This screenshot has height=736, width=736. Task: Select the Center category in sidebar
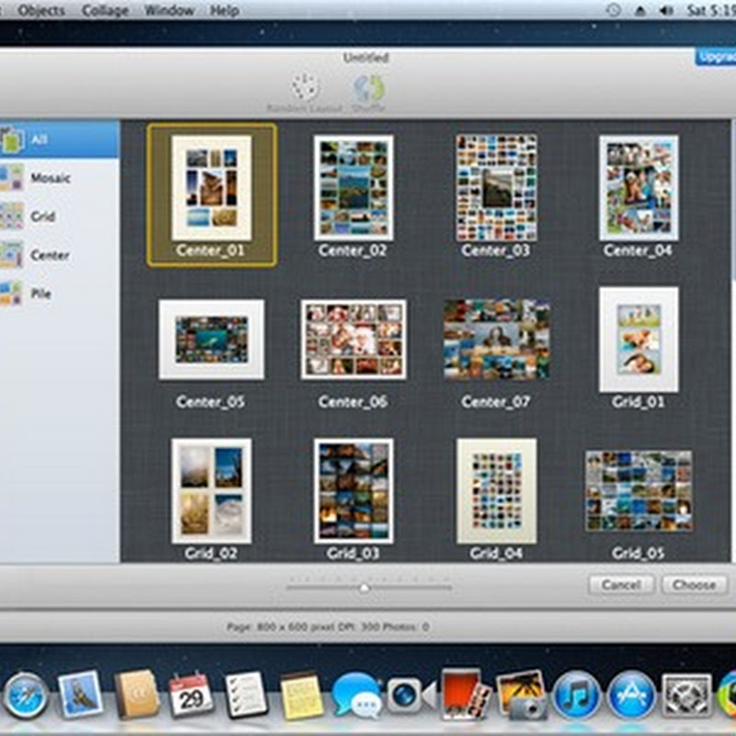pyautogui.click(x=50, y=255)
